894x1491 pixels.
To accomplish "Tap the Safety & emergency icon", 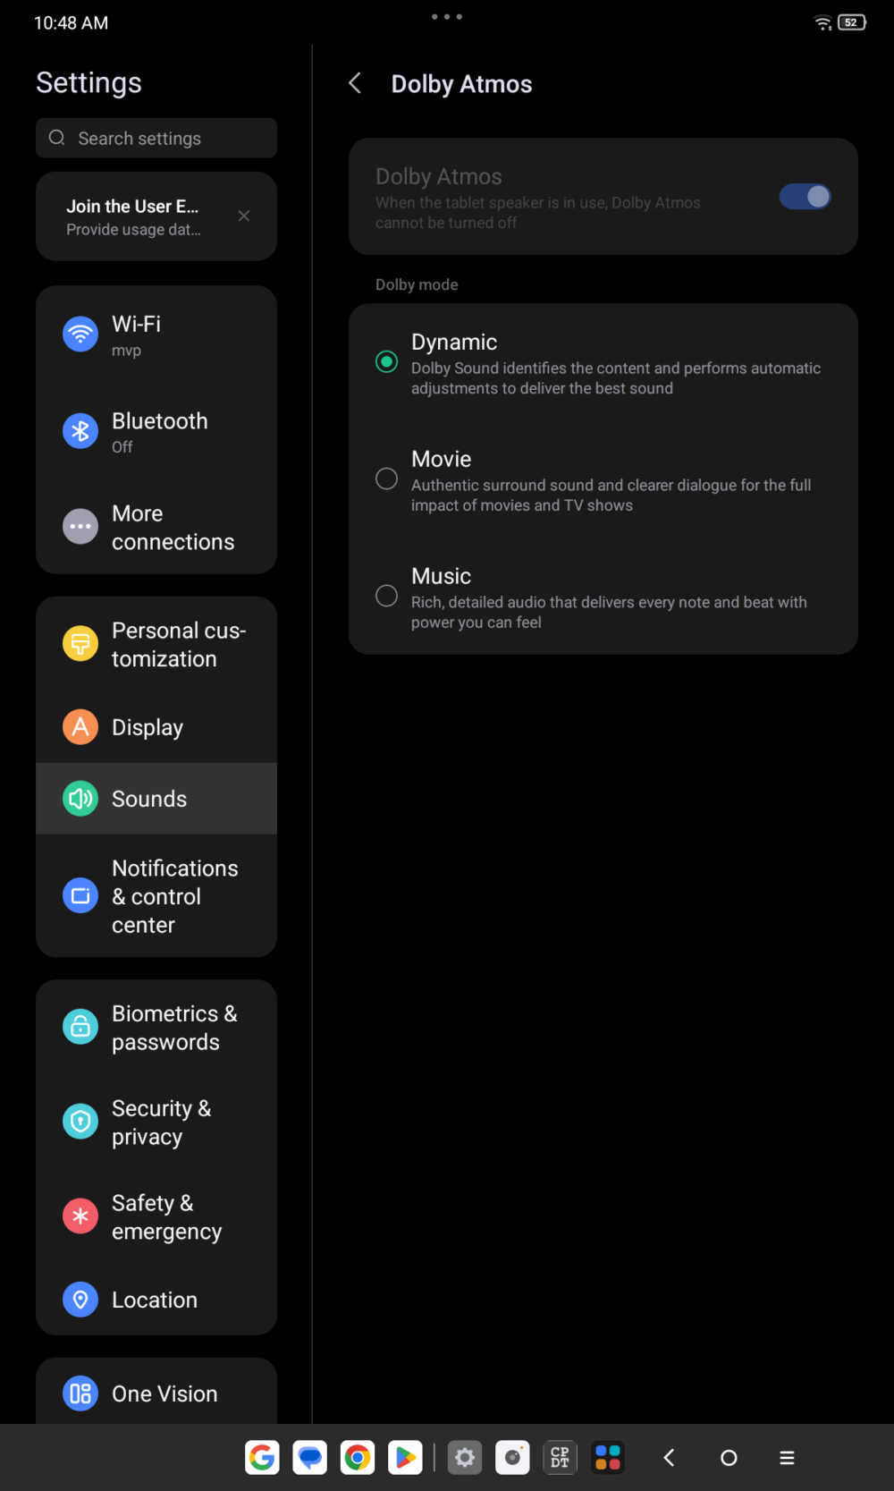I will tap(80, 1216).
